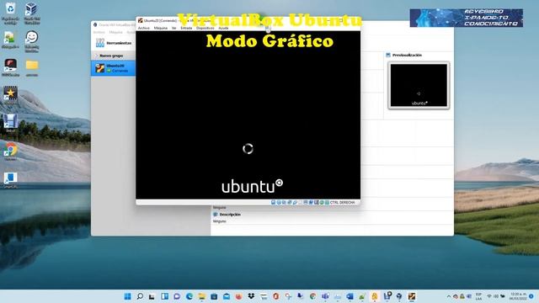This screenshot has height=303, width=539.
Task: Click the Descripción section header
Action: [x=230, y=215]
